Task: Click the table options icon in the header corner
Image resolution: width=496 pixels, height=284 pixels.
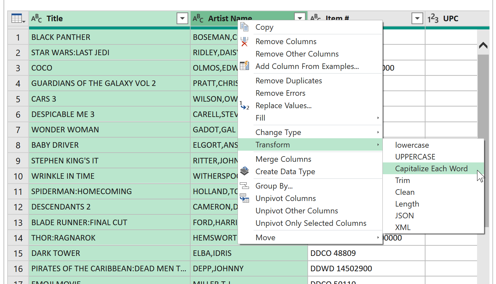Action: click(x=18, y=19)
